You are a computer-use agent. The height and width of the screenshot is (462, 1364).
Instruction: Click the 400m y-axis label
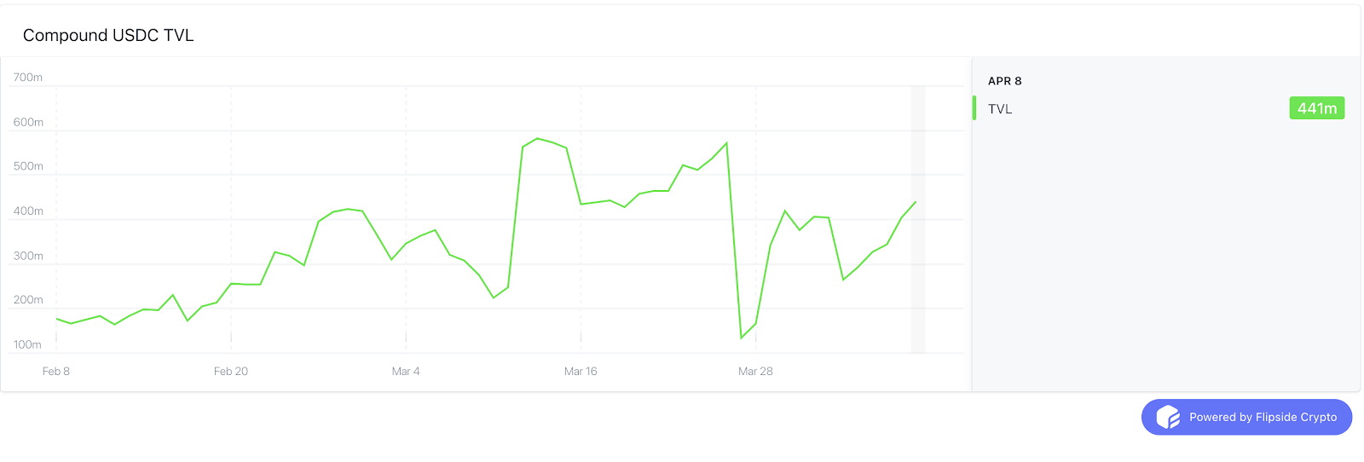[28, 211]
